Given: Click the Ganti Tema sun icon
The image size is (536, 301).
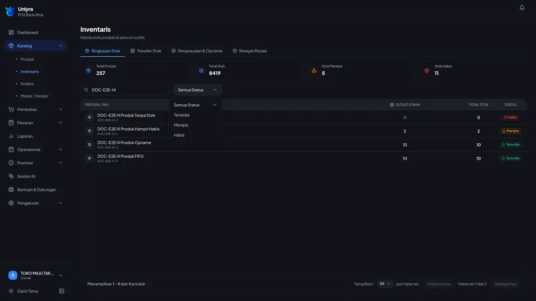Looking at the screenshot, I should pos(11,291).
